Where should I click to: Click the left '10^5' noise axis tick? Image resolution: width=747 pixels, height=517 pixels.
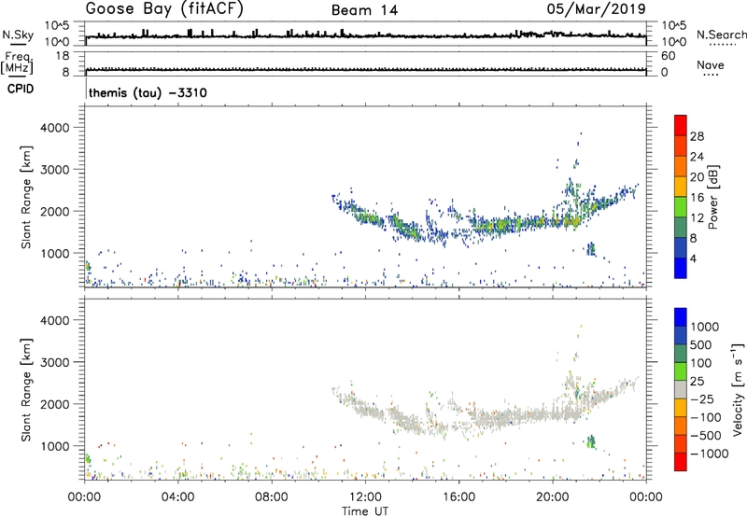(x=57, y=25)
